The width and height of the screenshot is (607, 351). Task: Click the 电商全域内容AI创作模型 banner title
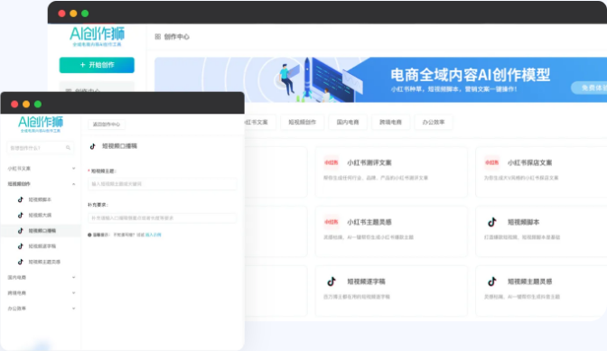[470, 75]
